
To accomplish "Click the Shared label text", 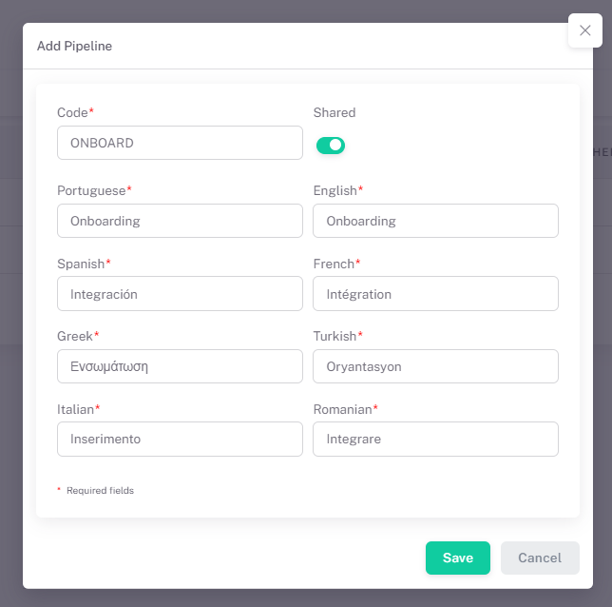I will tap(335, 113).
